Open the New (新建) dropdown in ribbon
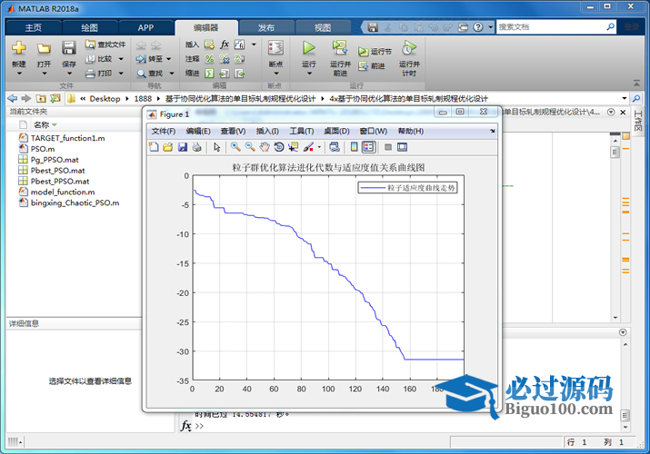650x454 pixels. pos(19,65)
